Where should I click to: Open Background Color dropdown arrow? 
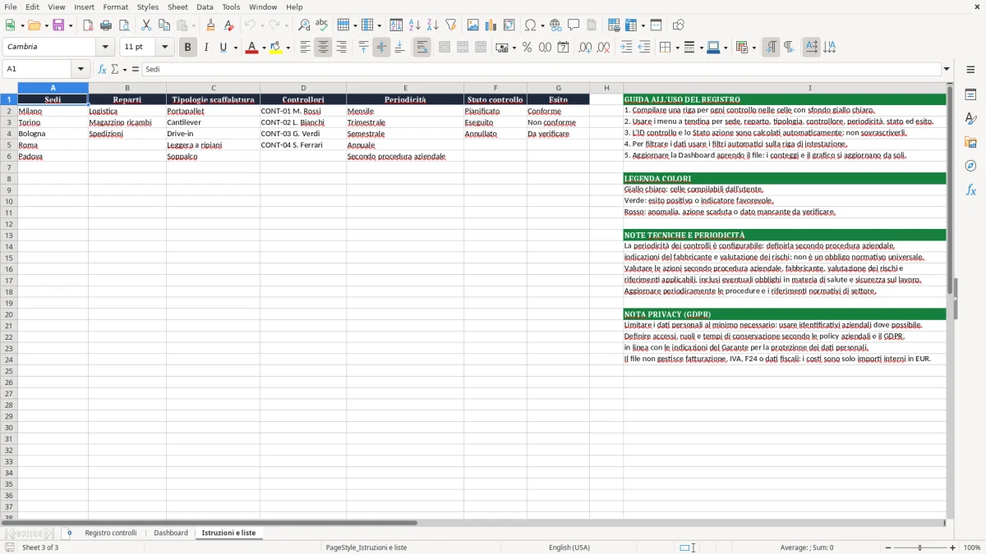point(288,48)
